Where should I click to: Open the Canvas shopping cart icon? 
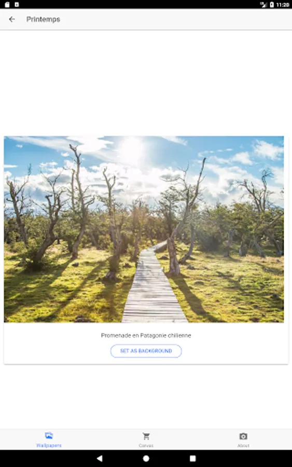point(146,436)
